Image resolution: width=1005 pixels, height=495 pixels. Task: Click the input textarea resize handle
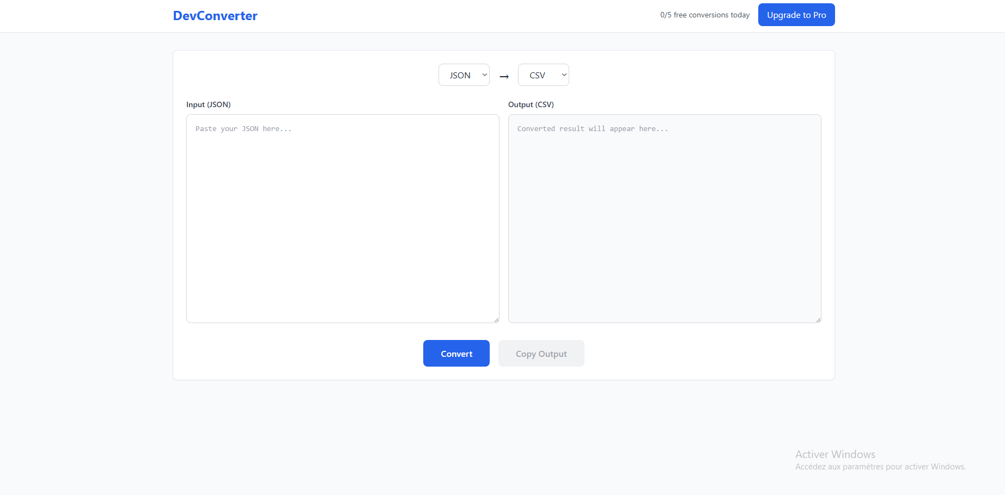coord(496,320)
